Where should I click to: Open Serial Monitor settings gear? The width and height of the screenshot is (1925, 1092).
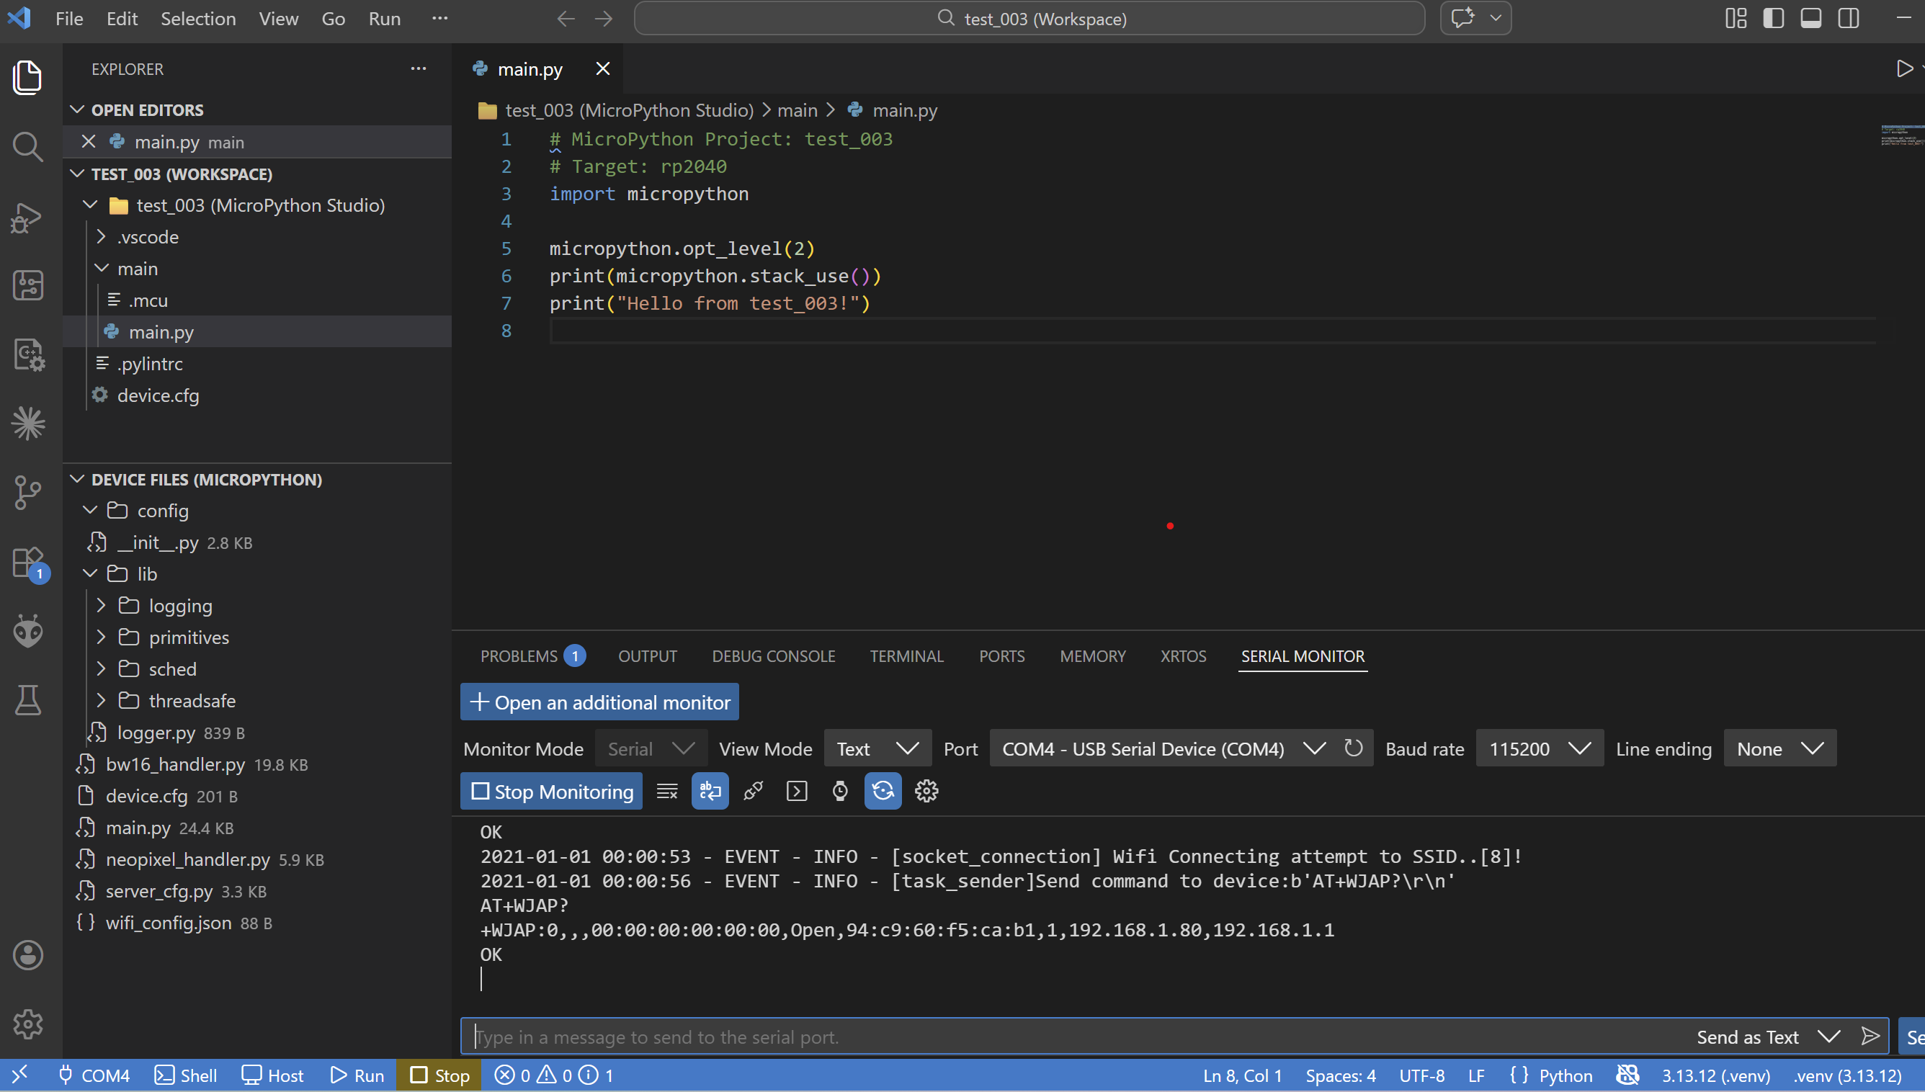(926, 791)
